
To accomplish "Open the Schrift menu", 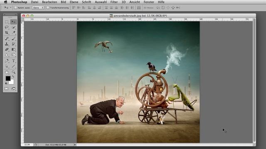I will [x=86, y=2].
